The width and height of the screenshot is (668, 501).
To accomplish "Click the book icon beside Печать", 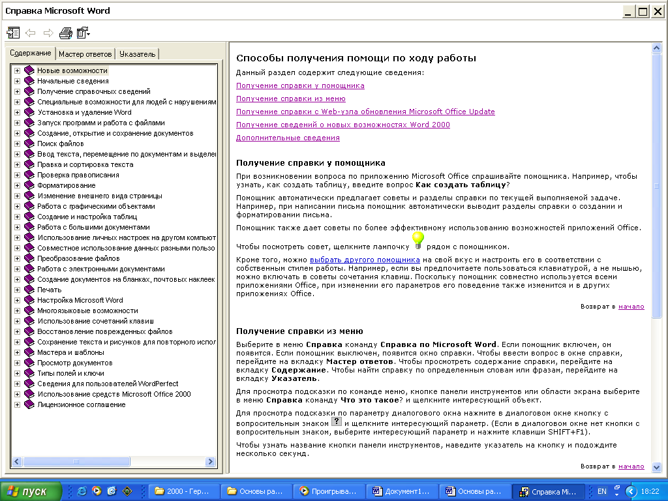I will pyautogui.click(x=29, y=289).
